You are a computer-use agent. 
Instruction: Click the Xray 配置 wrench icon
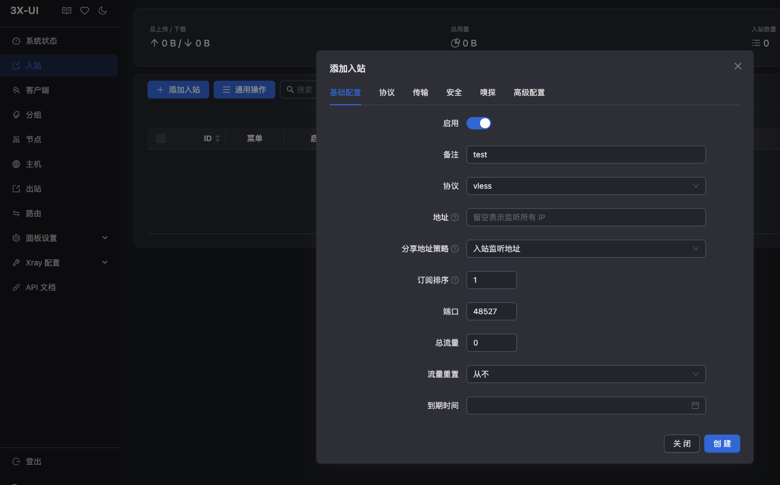16,263
